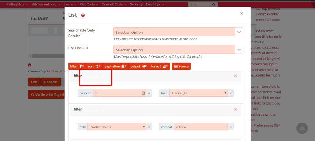Close the List dialog
The width and height of the screenshot is (315, 141).
241,13
